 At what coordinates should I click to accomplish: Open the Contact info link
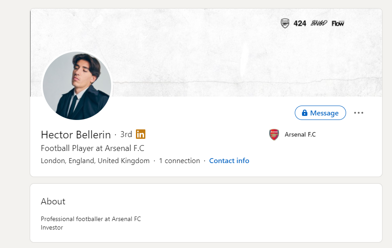229,161
